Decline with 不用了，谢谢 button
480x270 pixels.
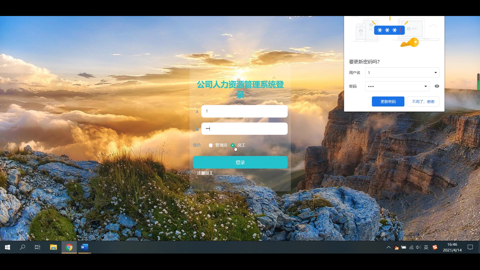[423, 101]
